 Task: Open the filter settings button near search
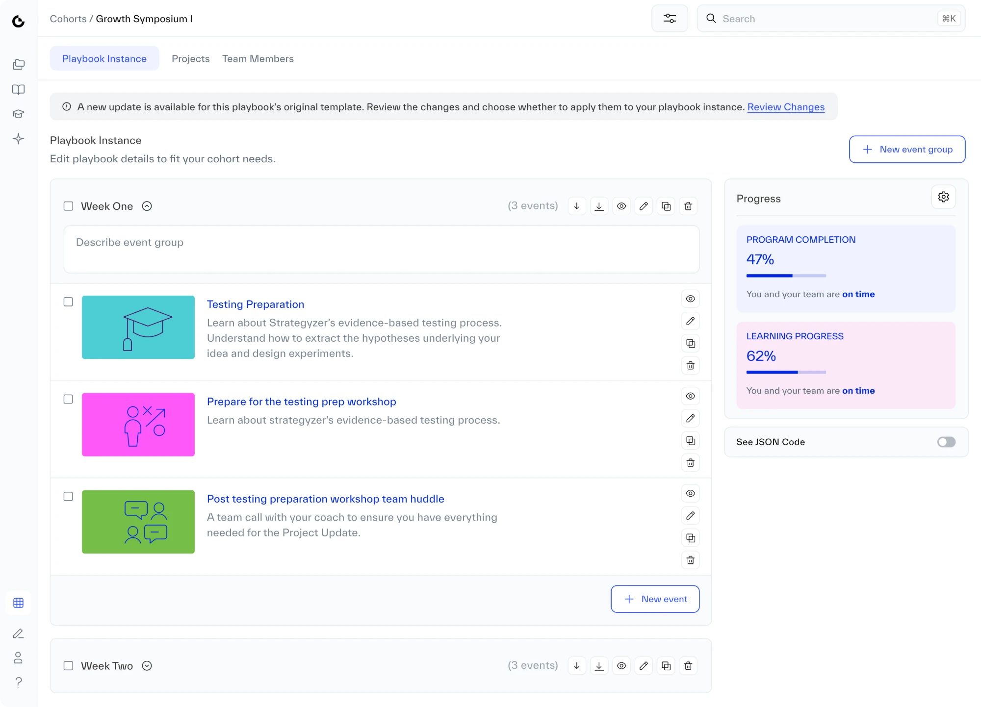670,19
